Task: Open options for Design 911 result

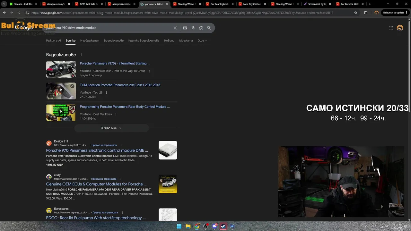Action: point(121,145)
